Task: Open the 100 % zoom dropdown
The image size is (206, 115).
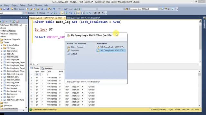Action: coord(37,64)
